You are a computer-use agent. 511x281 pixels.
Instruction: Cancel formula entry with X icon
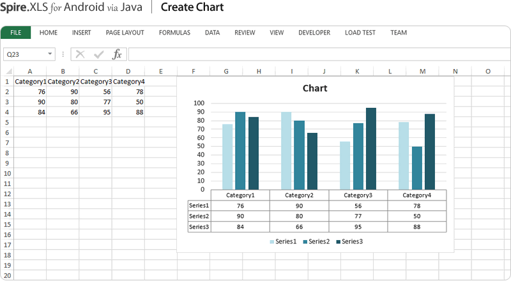pos(80,54)
